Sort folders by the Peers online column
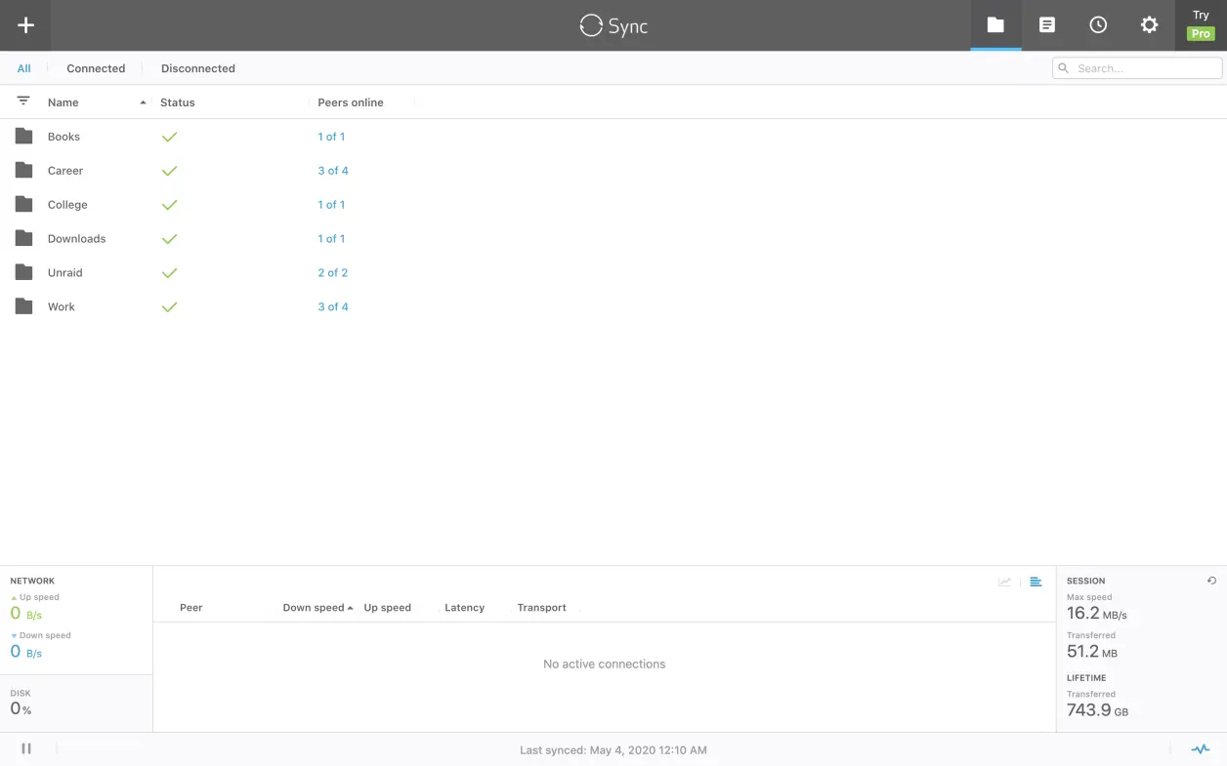1227x766 pixels. (350, 102)
